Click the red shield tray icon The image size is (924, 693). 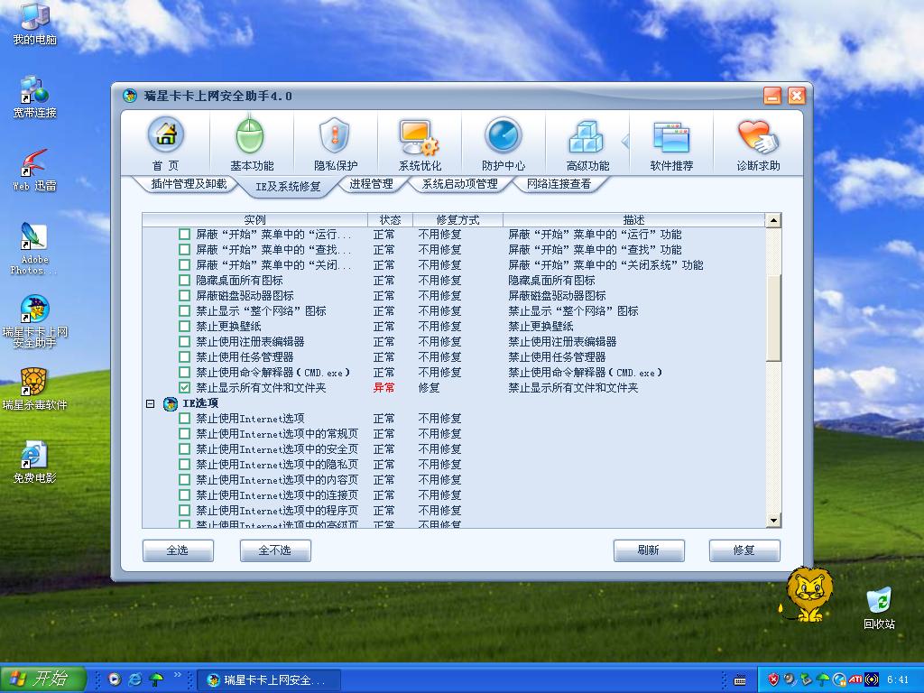pos(773,679)
